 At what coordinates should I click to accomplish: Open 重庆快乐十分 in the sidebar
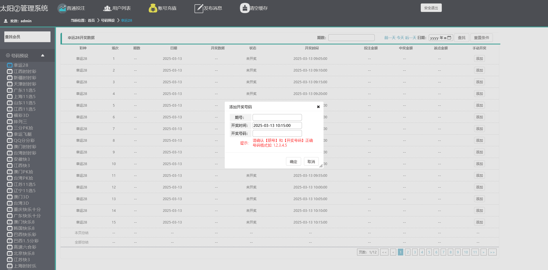(27, 209)
